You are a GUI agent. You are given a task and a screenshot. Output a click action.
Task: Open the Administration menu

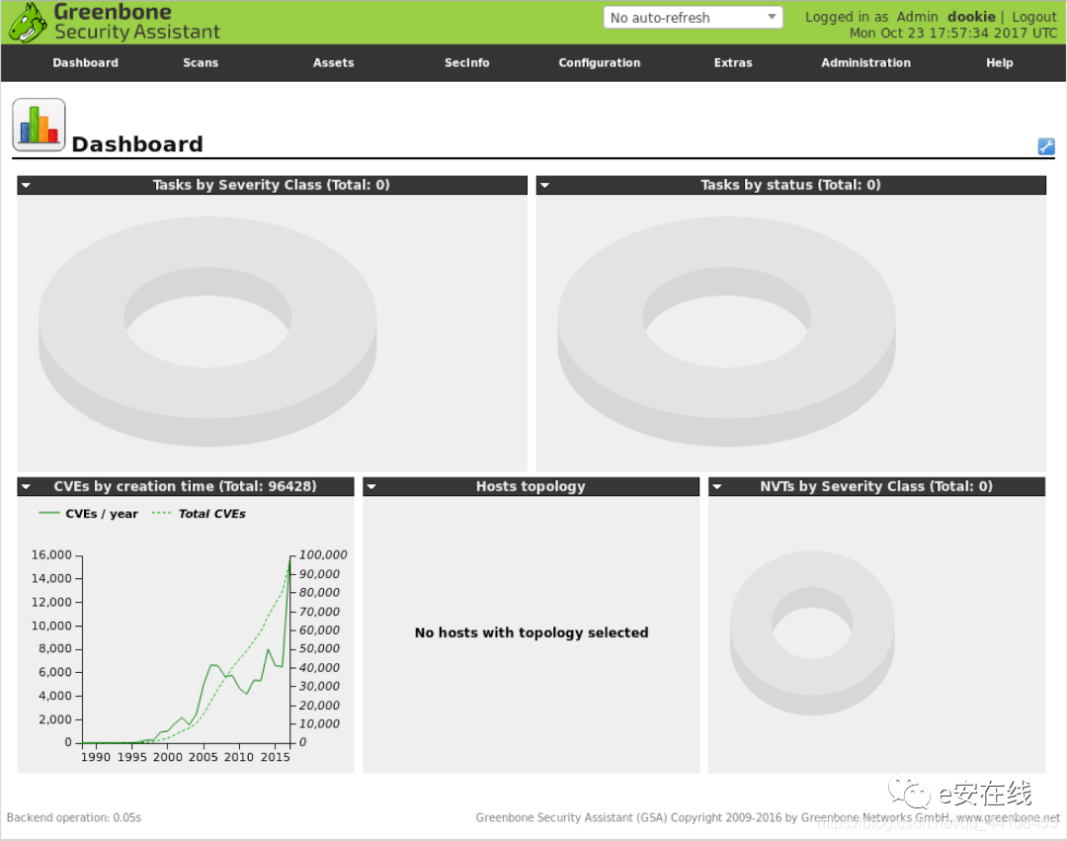[865, 62]
